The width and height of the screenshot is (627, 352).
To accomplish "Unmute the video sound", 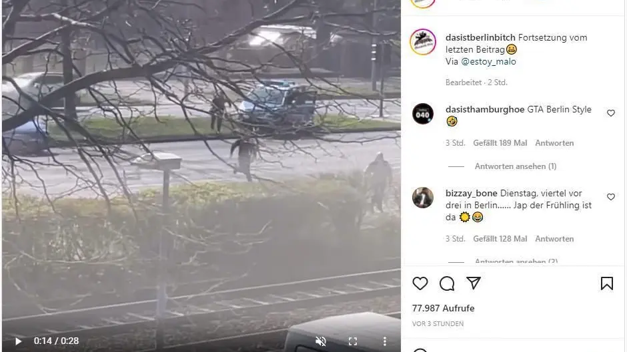I will coord(321,341).
